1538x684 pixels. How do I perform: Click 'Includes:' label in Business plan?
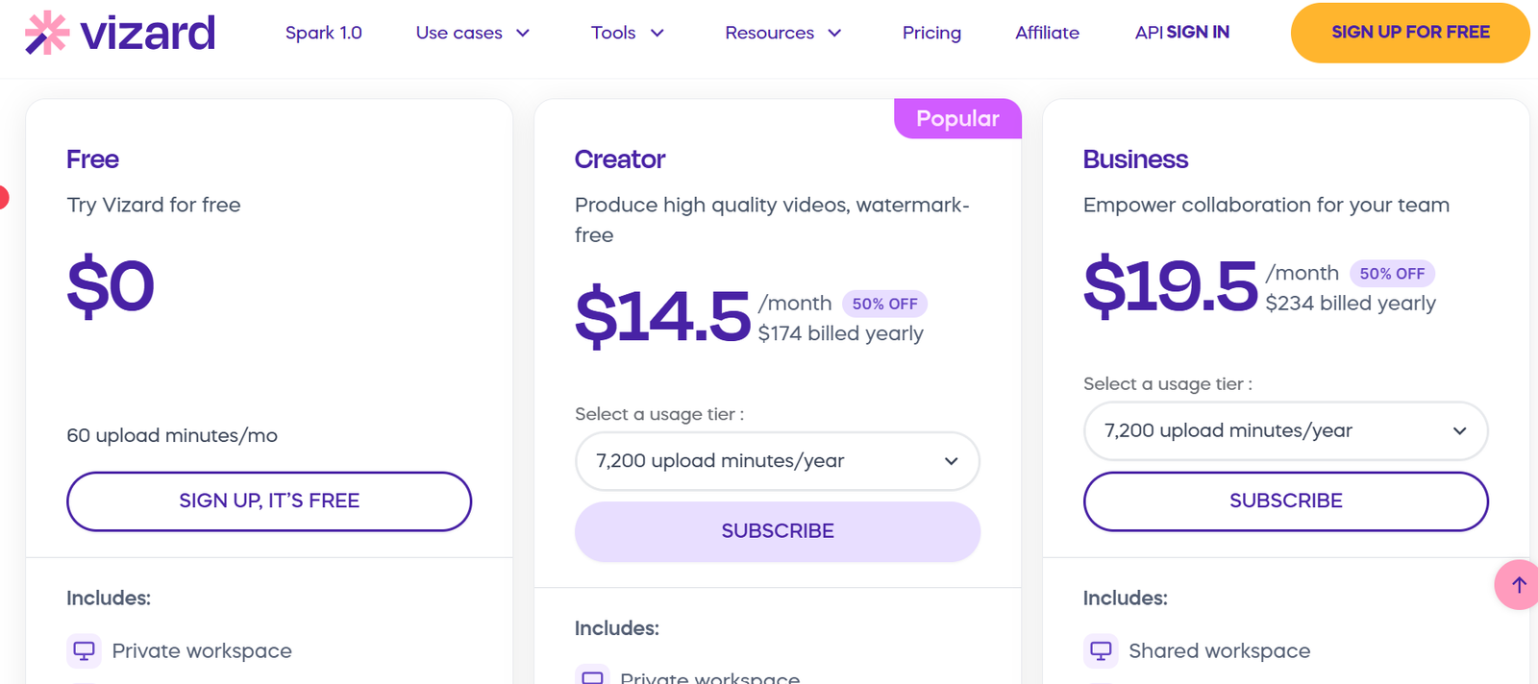1126,598
